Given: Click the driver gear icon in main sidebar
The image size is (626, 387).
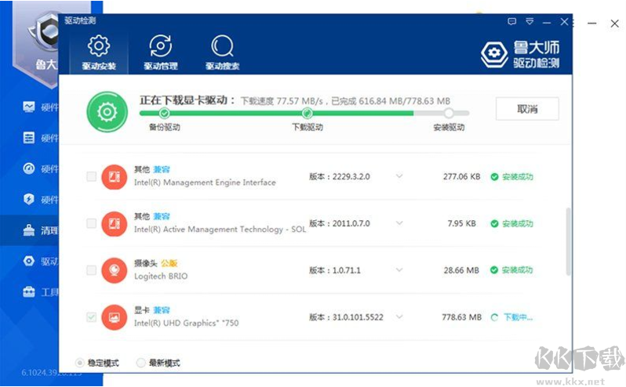Looking at the screenshot, I should [x=29, y=261].
